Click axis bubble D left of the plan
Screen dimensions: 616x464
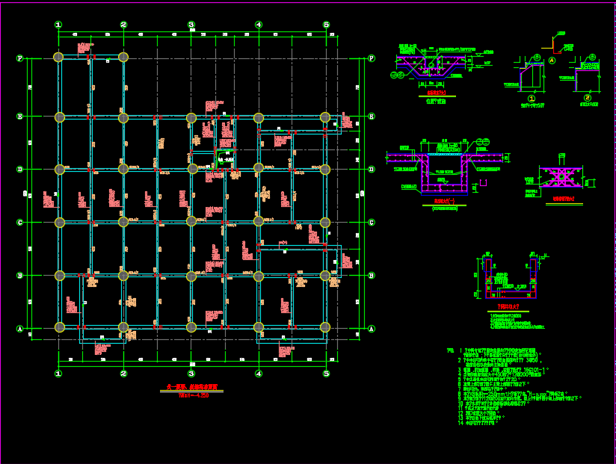point(20,170)
